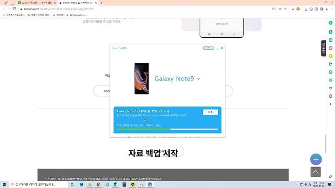Open the downloads arrow icon in toolbar
The width and height of the screenshot is (335, 188).
(x=306, y=9)
